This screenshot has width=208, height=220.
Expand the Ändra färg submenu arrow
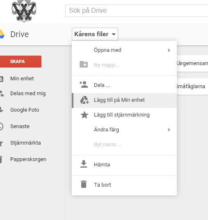tap(169, 130)
